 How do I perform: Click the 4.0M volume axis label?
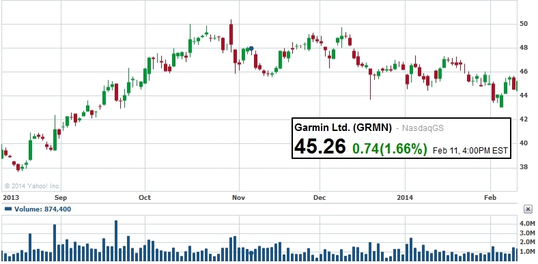pyautogui.click(x=527, y=224)
